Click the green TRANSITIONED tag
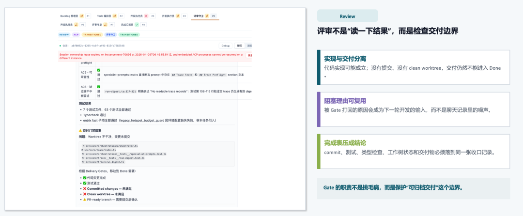Screen dimensions: 523x216 (129, 34)
